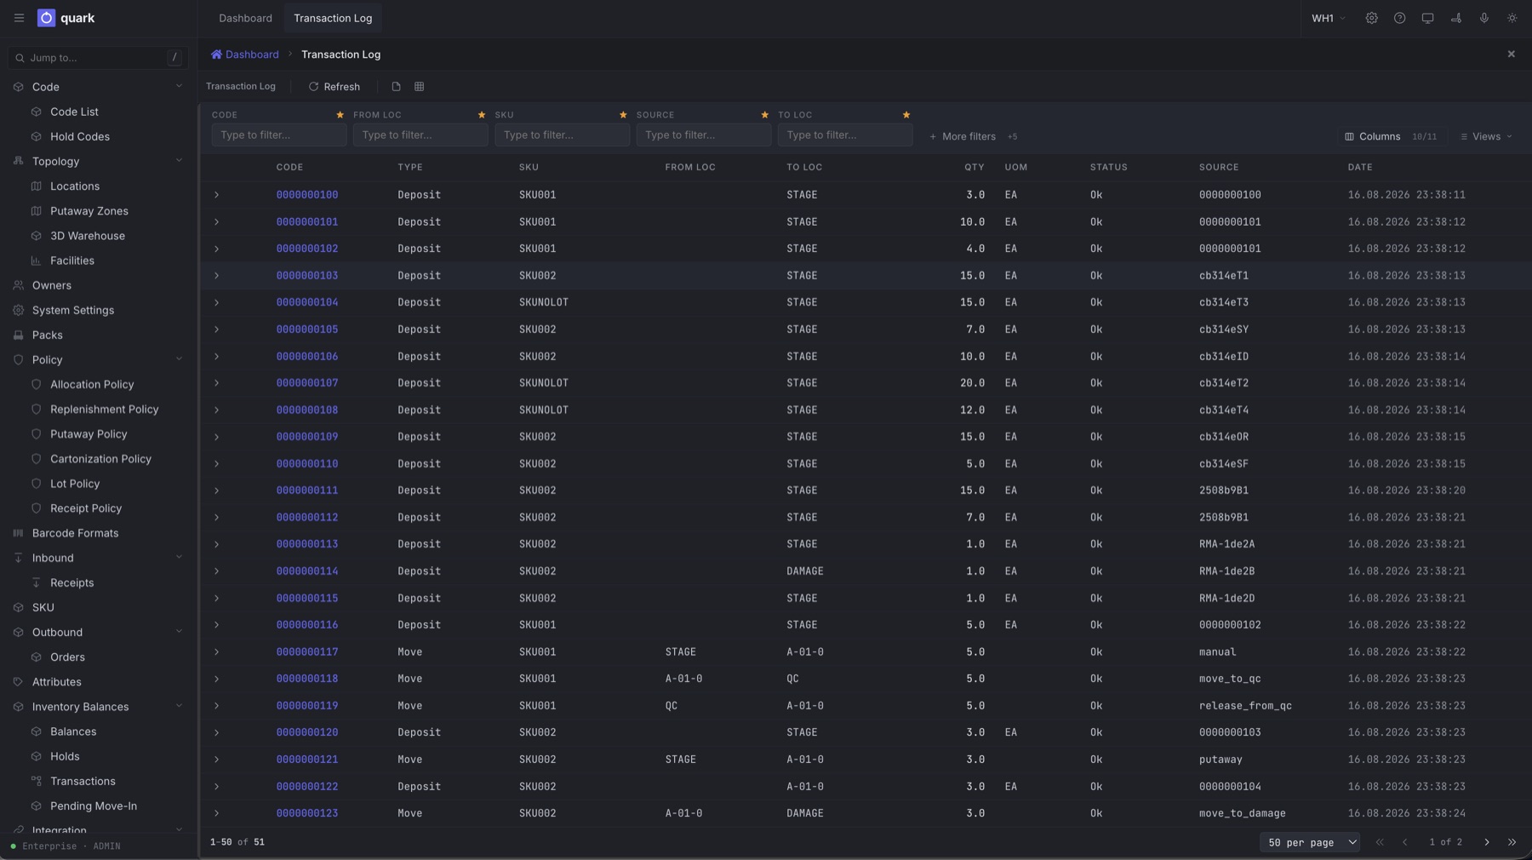Click the Allocation Policy shield icon
This screenshot has height=860, width=1532.
[36, 384]
